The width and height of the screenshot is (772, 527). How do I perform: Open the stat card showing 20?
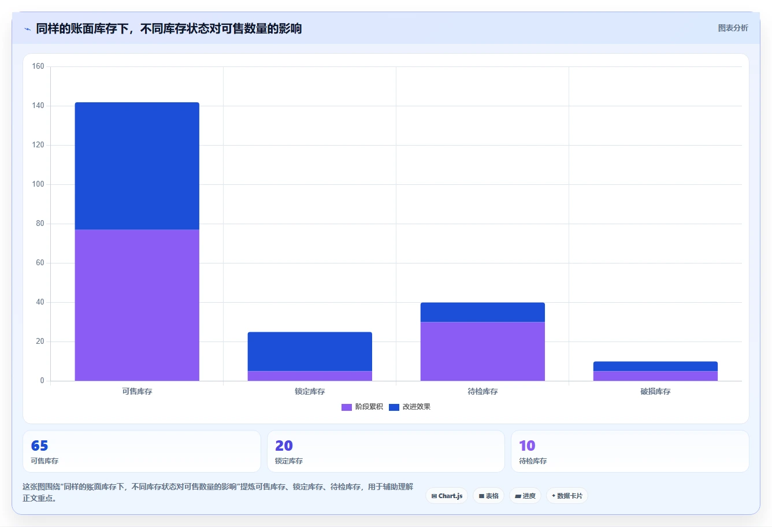(386, 451)
